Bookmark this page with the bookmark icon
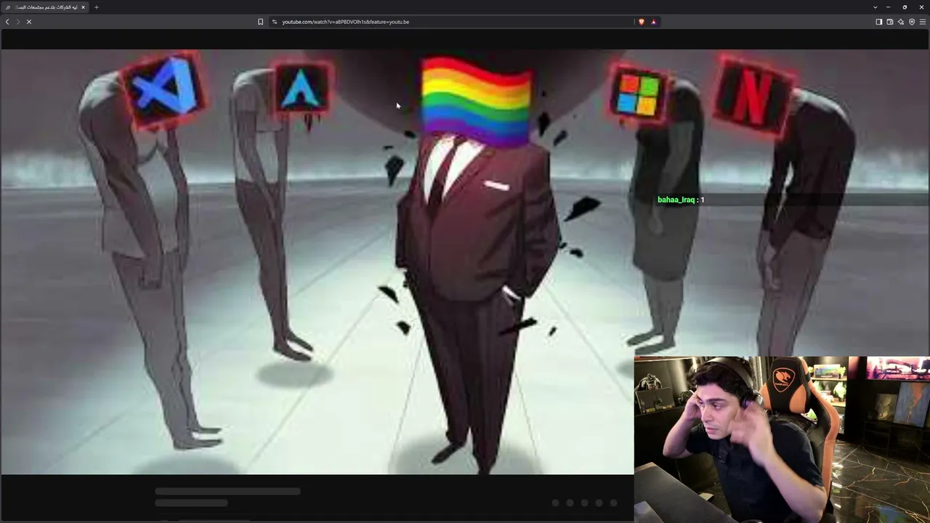The height and width of the screenshot is (523, 930). (x=260, y=22)
